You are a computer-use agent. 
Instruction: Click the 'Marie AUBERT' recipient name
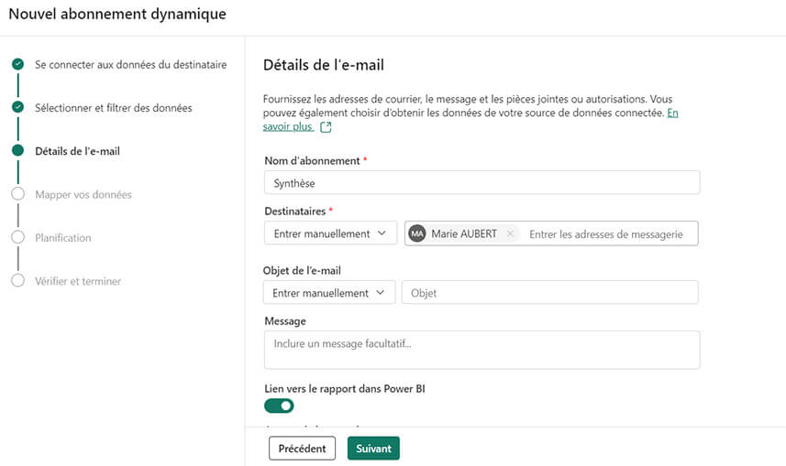pyautogui.click(x=464, y=233)
